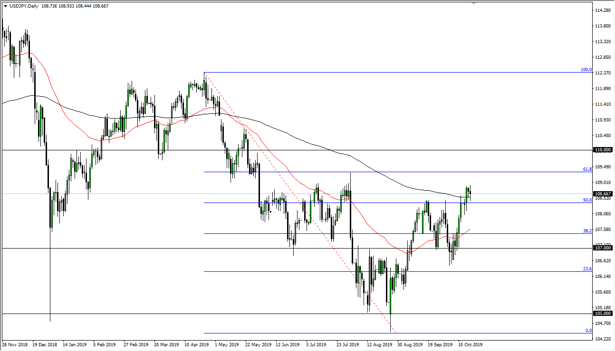Select the 110.000 horizontal line label
This screenshot has height=351, width=615.
tap(602, 150)
